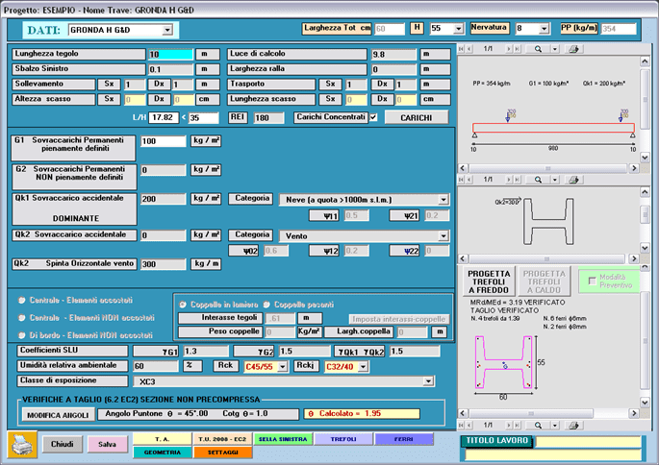Click zoom magnifier in H-section viewer toolbar

[538, 180]
